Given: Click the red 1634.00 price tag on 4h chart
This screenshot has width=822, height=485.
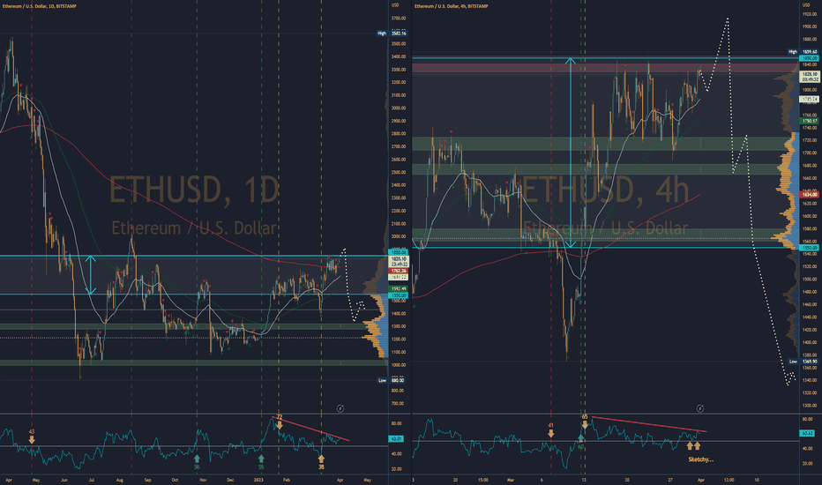Looking at the screenshot, I should (x=810, y=195).
